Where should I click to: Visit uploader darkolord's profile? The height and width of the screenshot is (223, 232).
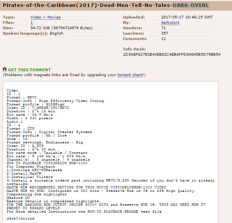[x=170, y=23]
